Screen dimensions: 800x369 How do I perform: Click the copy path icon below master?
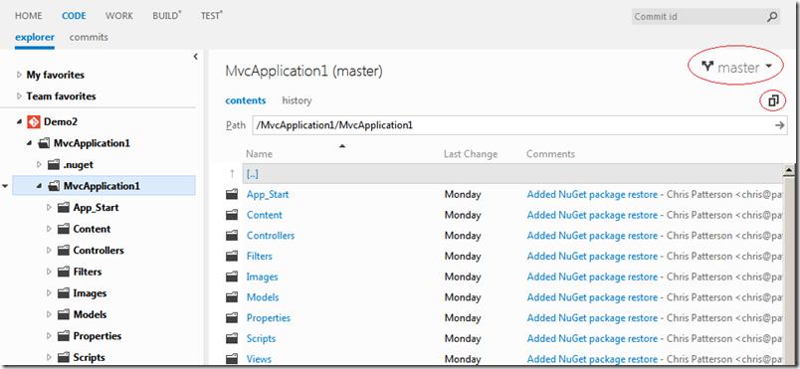(773, 101)
